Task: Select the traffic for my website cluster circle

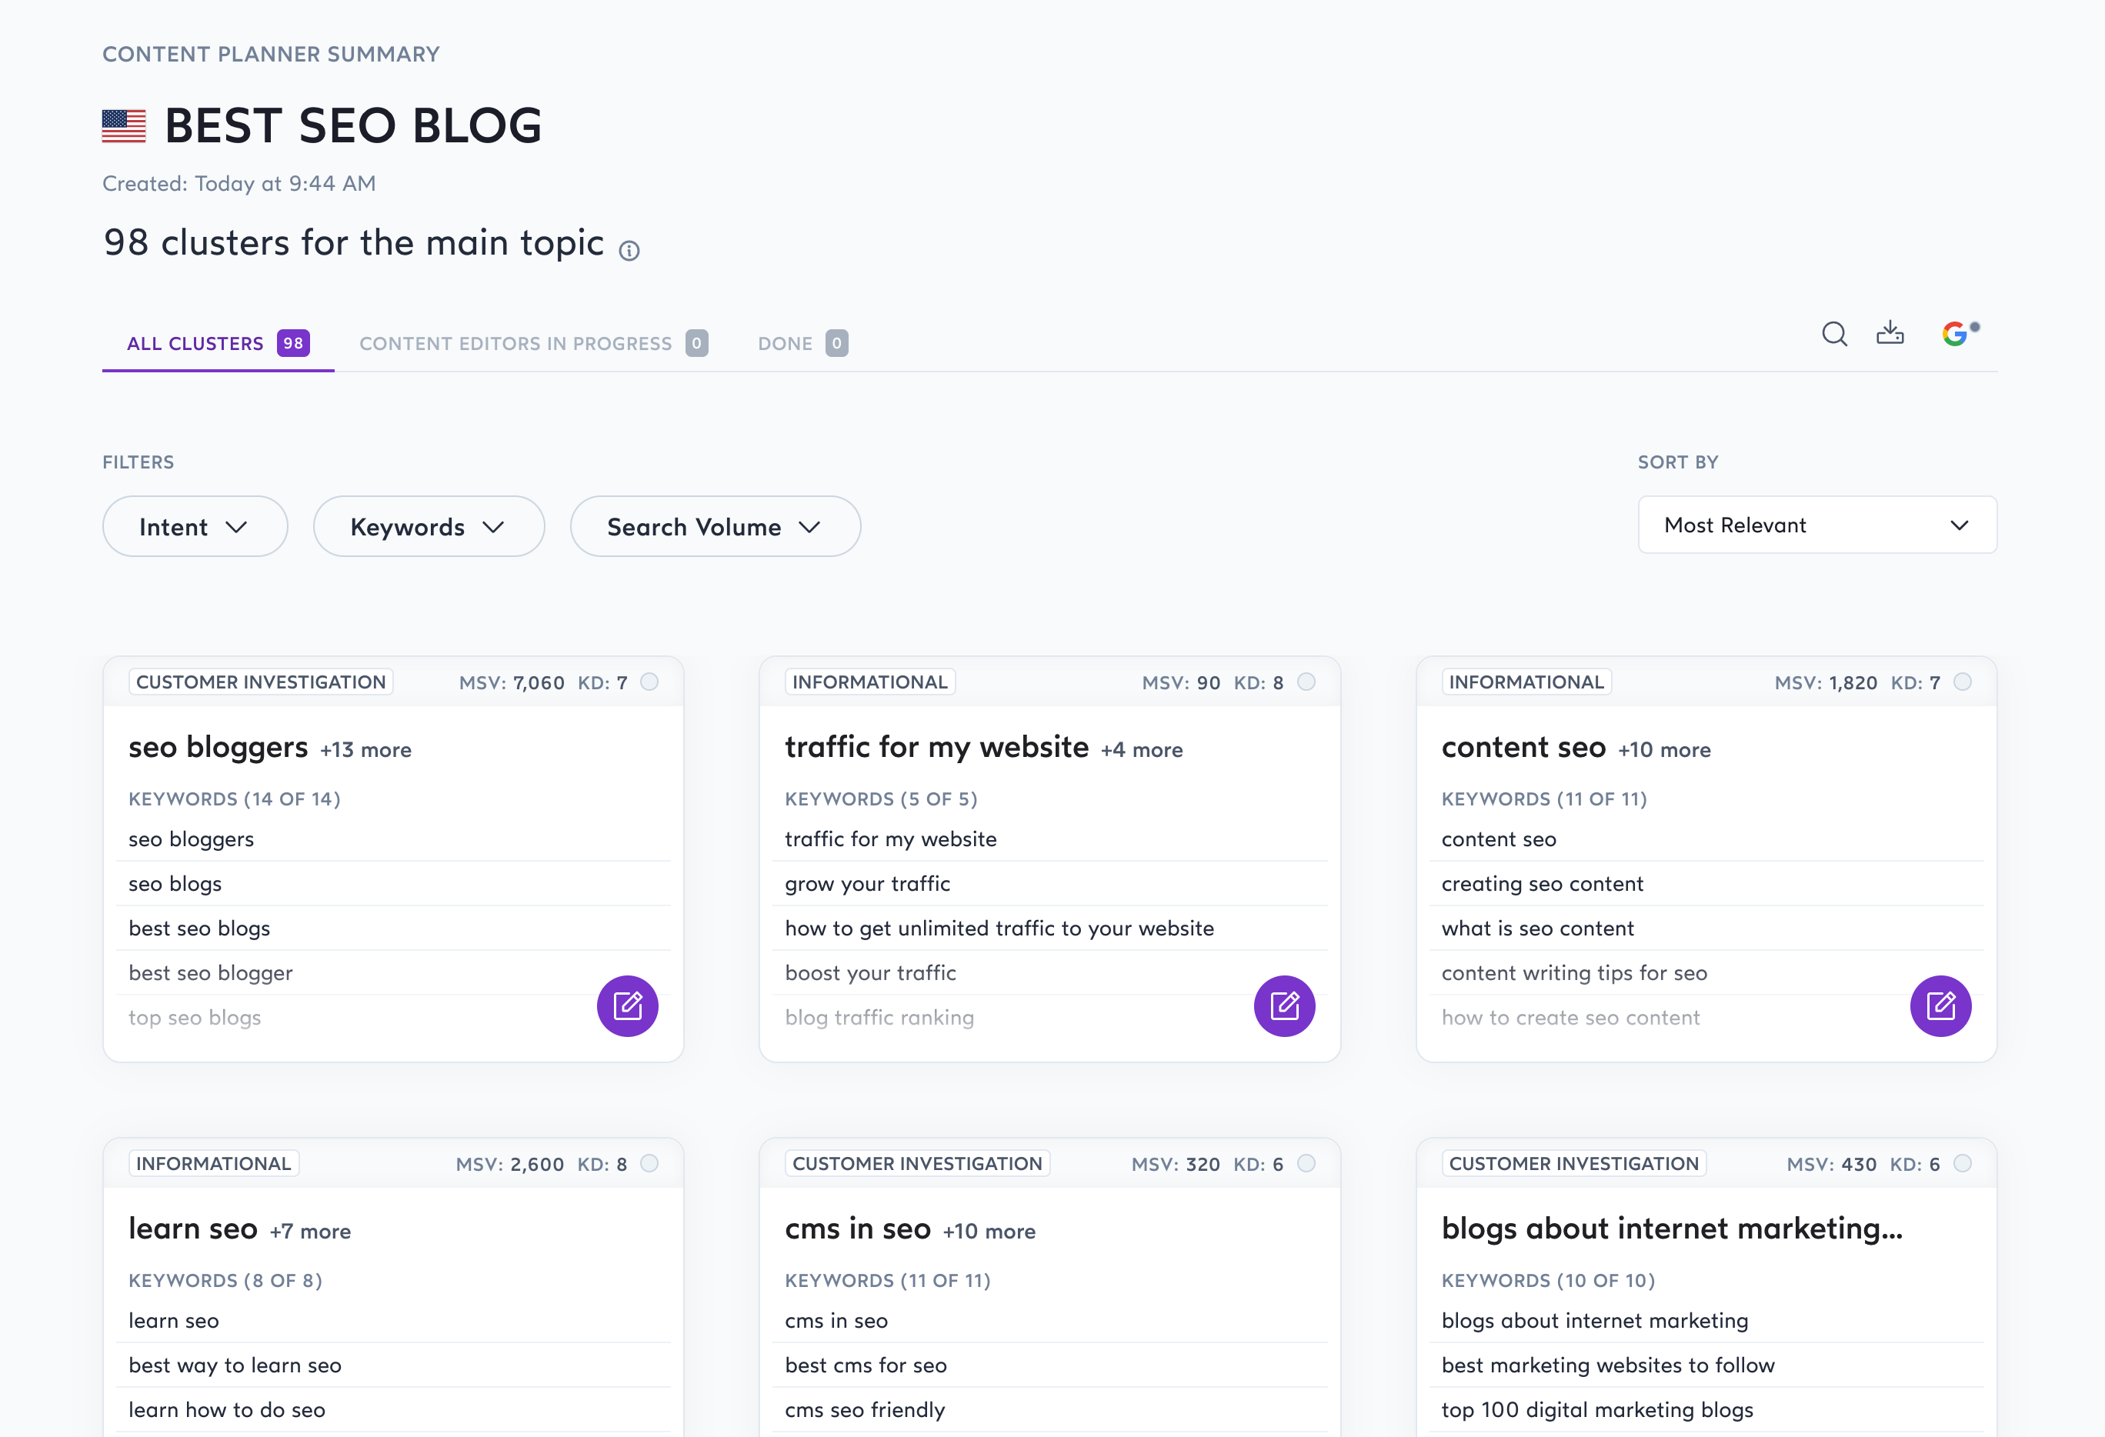Action: (x=1306, y=682)
